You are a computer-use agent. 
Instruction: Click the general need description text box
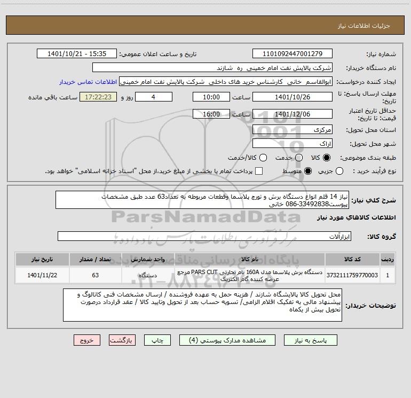(202, 200)
